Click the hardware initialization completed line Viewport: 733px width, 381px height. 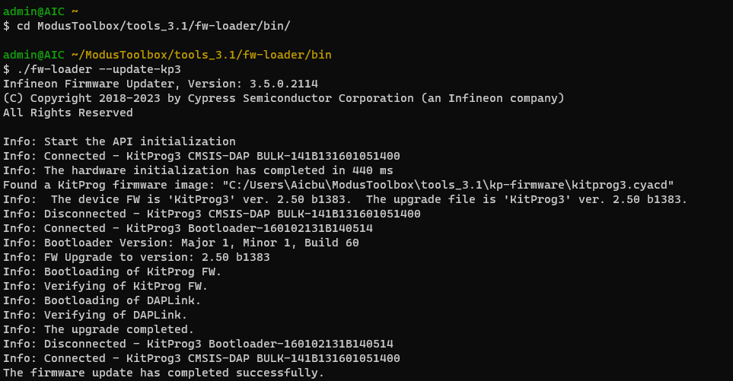[198, 170]
